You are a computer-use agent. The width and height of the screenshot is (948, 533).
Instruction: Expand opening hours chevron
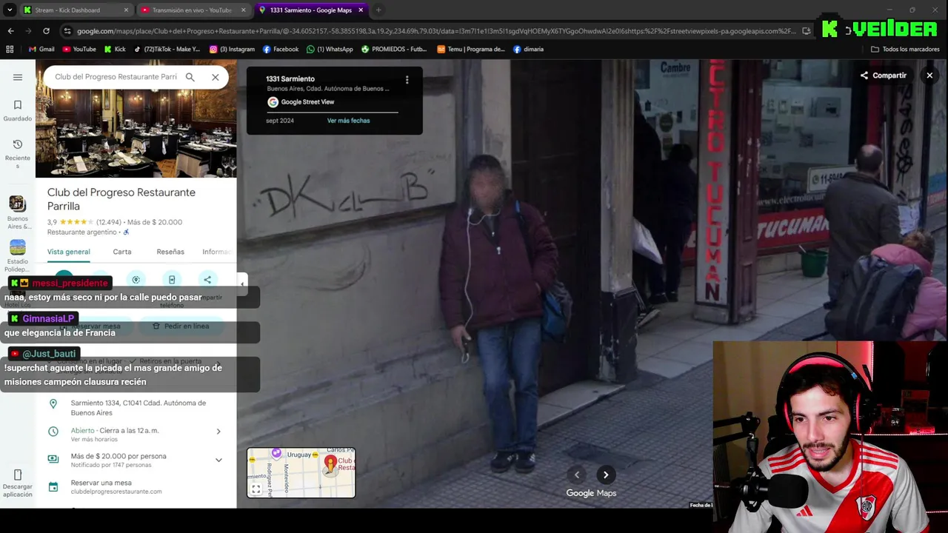[x=218, y=432]
